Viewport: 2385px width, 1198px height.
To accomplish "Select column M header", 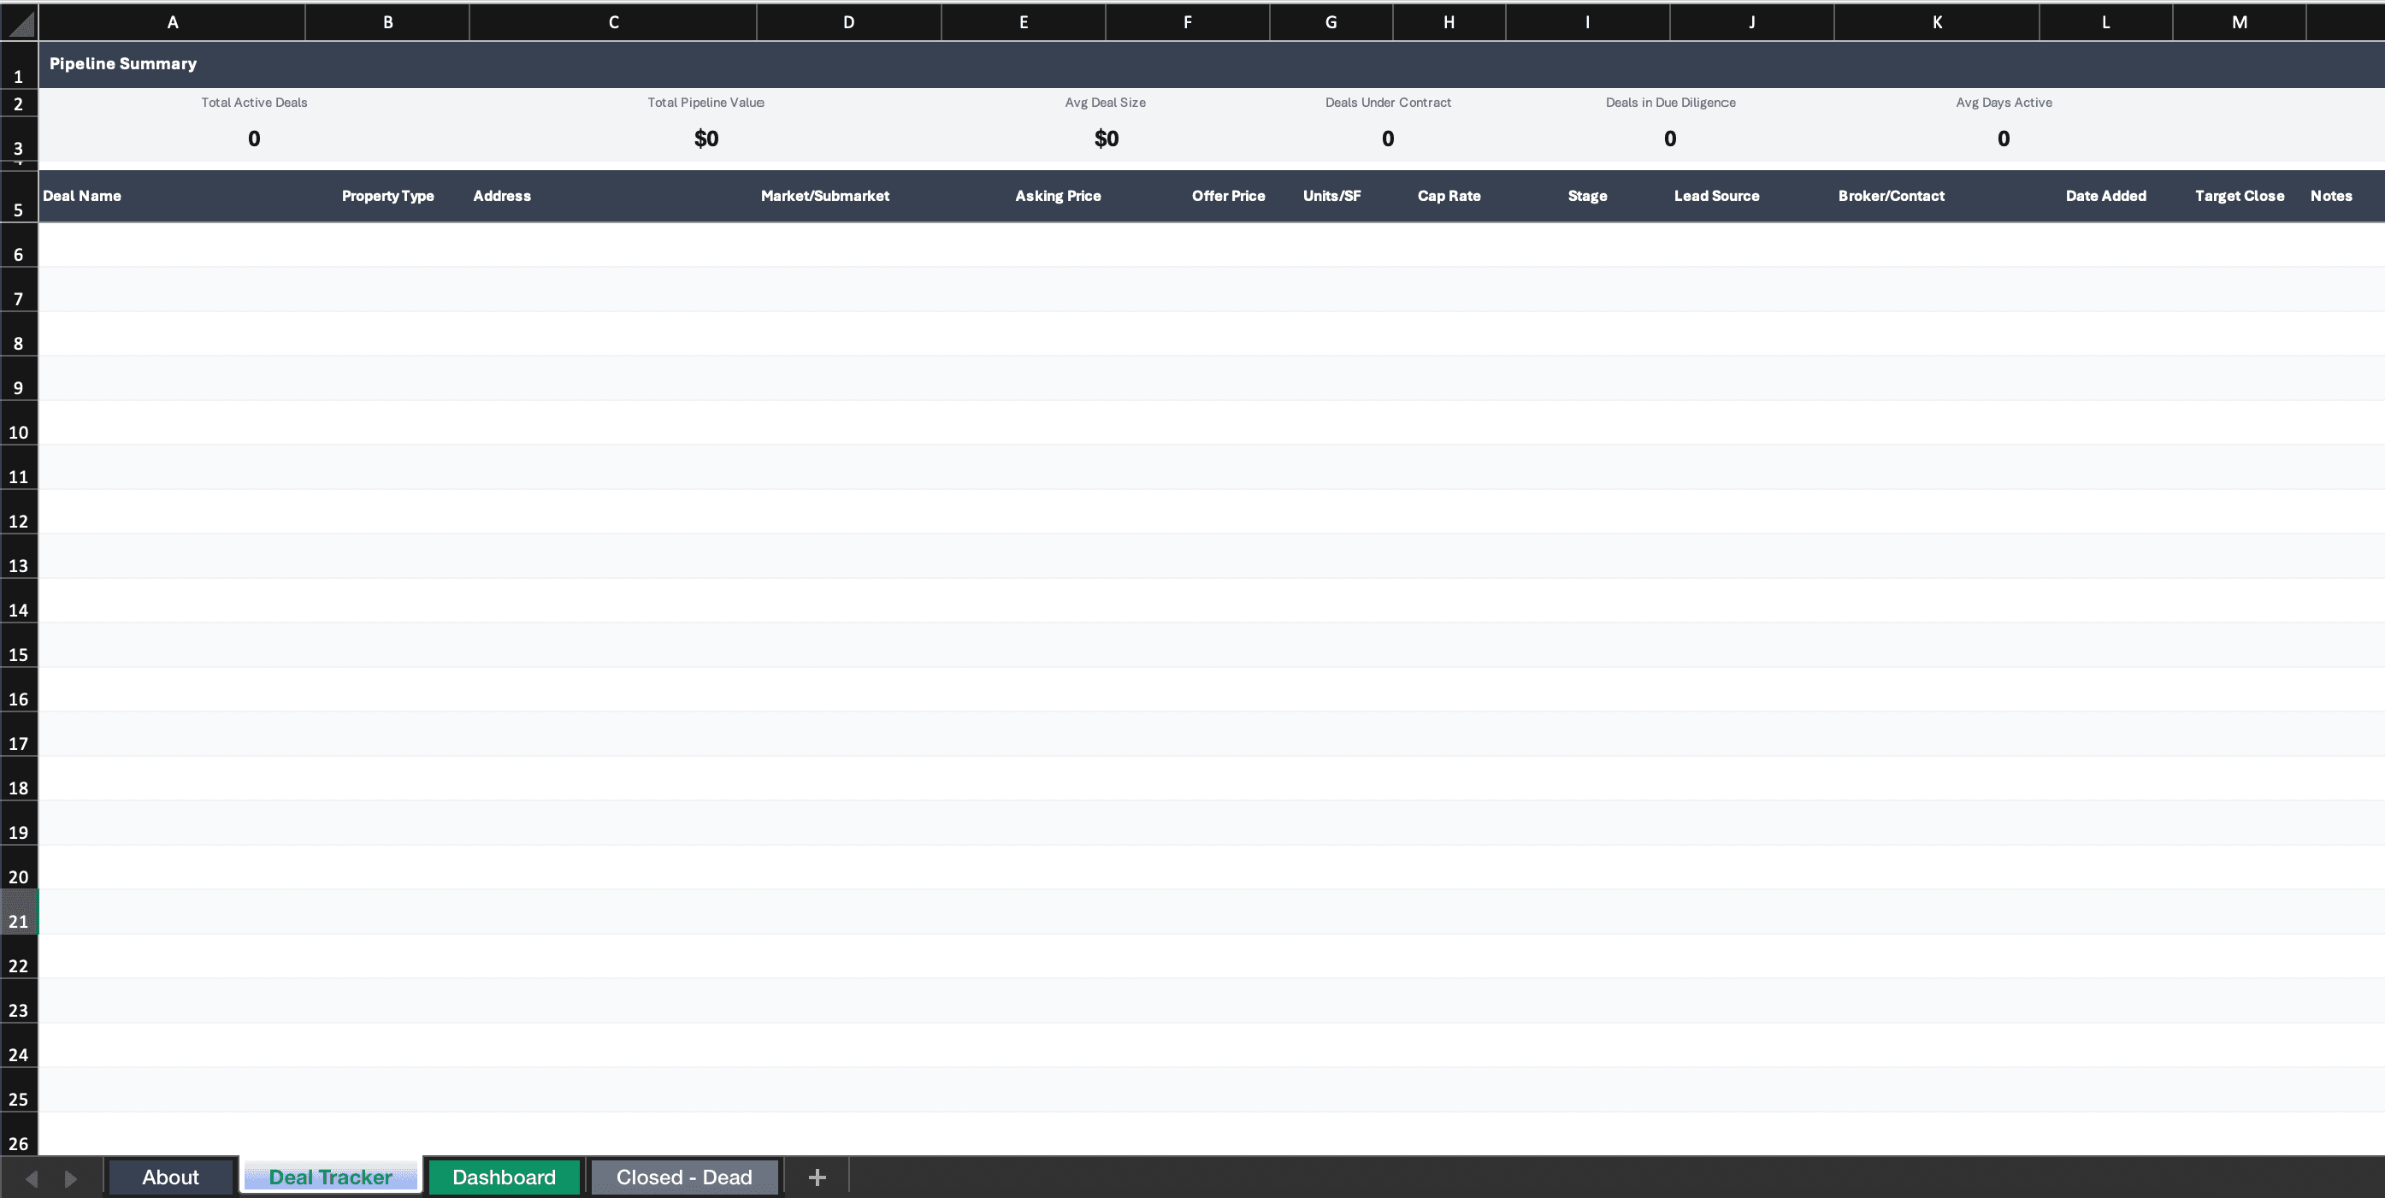I will pos(2239,22).
